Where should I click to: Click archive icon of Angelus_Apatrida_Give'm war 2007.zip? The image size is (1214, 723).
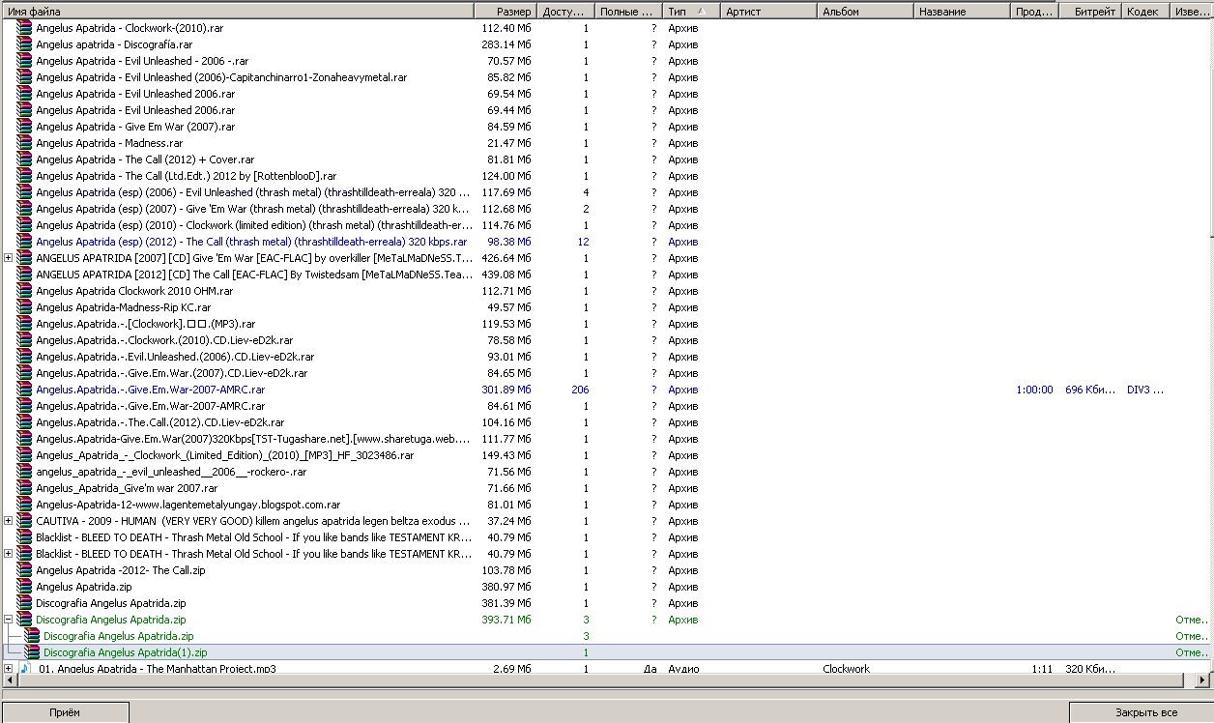(x=24, y=488)
